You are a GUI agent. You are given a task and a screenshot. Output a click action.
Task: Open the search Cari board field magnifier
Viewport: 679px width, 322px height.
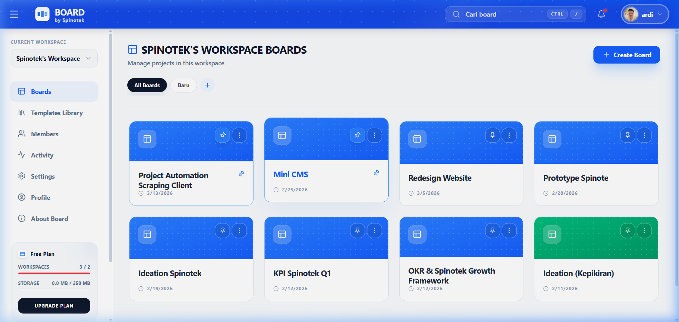pyautogui.click(x=457, y=14)
